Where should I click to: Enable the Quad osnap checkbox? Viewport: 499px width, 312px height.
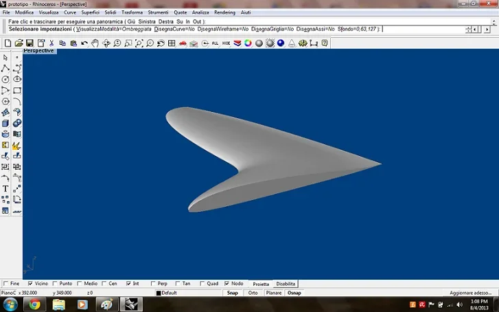click(202, 283)
